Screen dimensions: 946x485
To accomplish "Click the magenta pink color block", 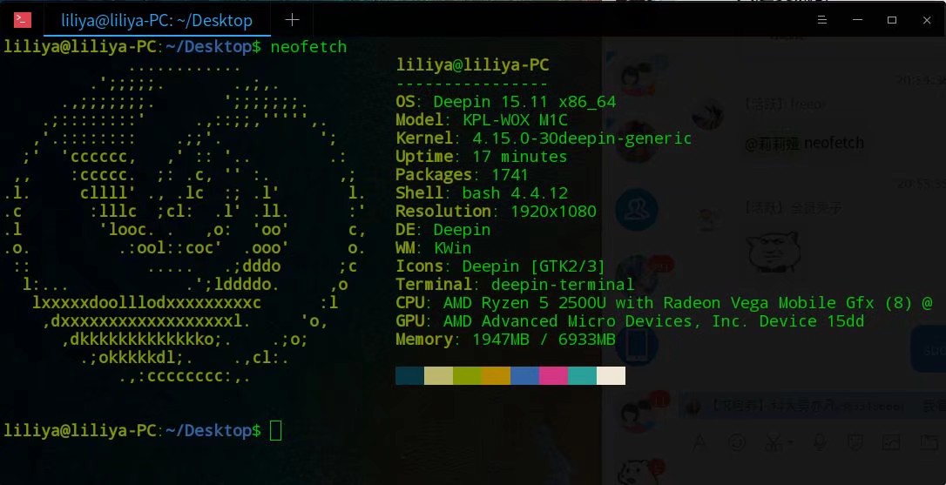I will click(553, 375).
